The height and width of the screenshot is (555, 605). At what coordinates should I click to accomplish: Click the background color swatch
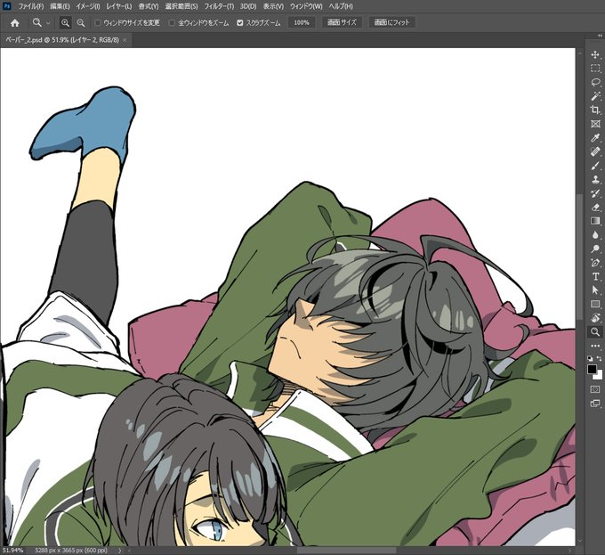click(599, 376)
